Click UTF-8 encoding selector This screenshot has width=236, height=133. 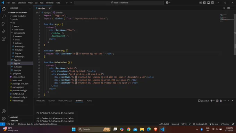click(184, 124)
